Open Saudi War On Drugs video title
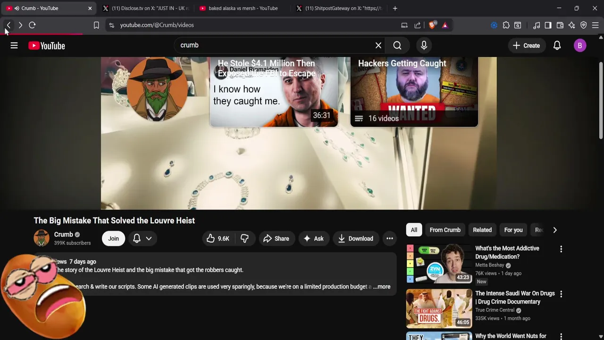 (515, 297)
